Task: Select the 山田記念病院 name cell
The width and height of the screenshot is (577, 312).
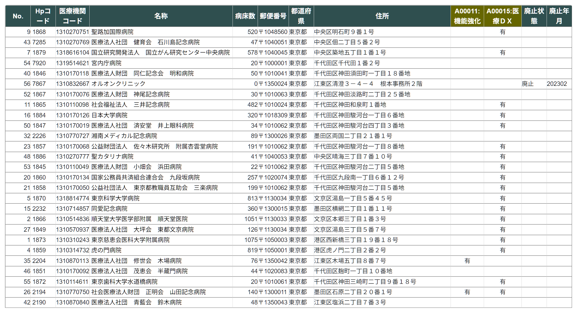Action: (x=161, y=292)
